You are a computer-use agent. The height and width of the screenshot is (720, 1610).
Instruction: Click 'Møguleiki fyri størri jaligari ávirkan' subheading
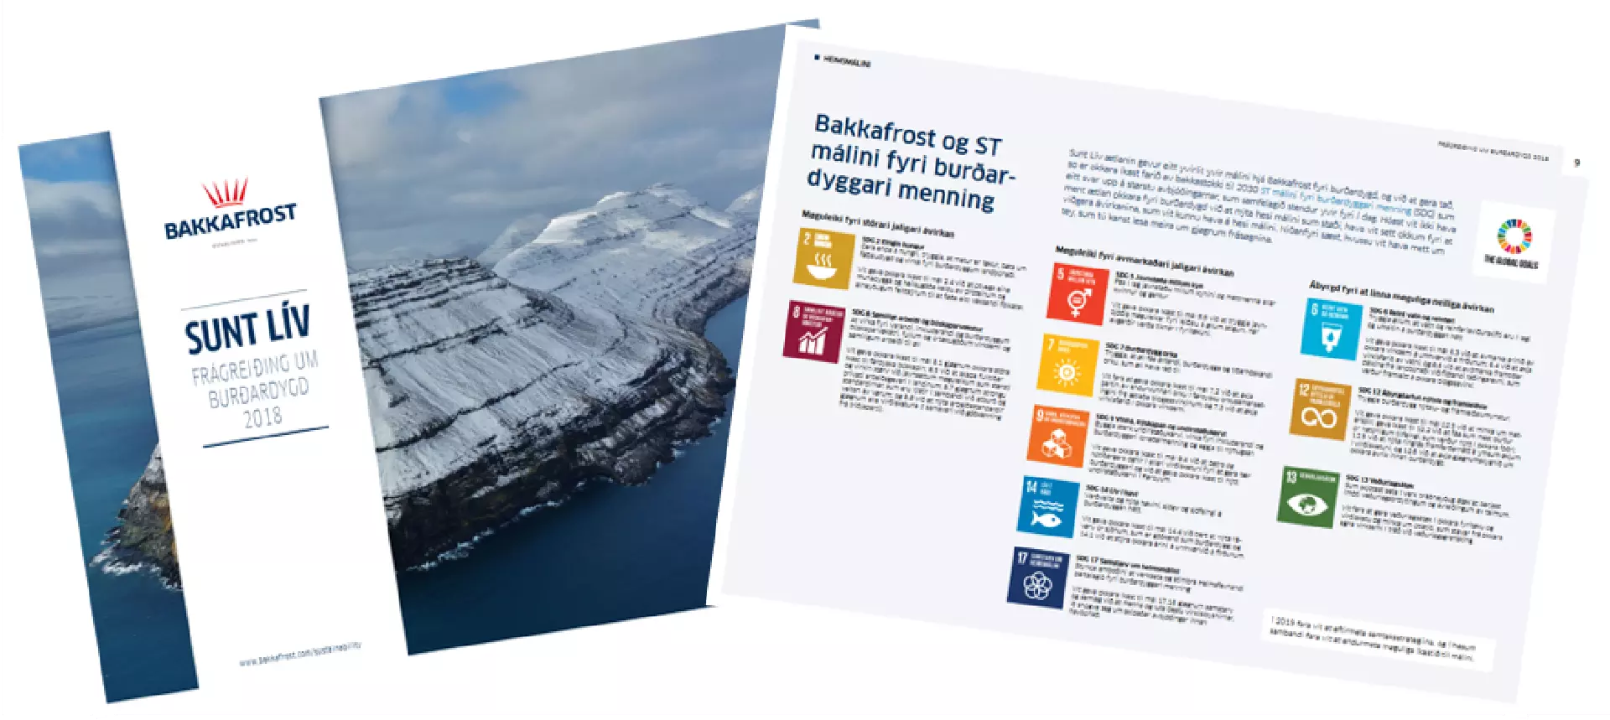[877, 224]
